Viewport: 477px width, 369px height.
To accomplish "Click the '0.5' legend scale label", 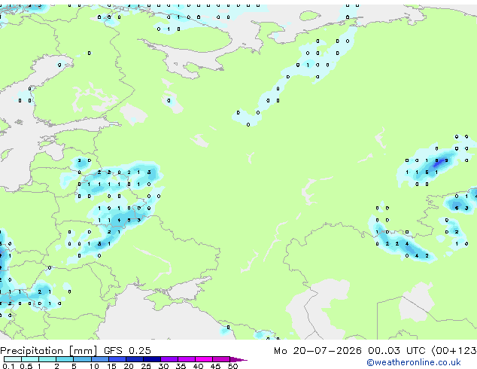I will [26, 366].
